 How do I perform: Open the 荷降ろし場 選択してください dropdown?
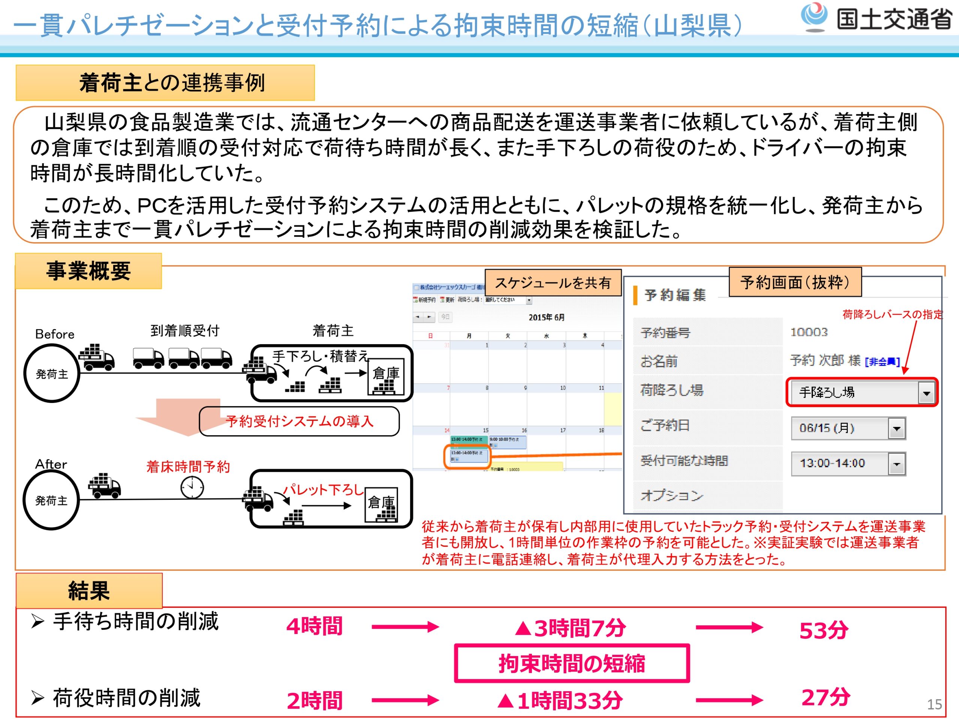pyautogui.click(x=529, y=300)
